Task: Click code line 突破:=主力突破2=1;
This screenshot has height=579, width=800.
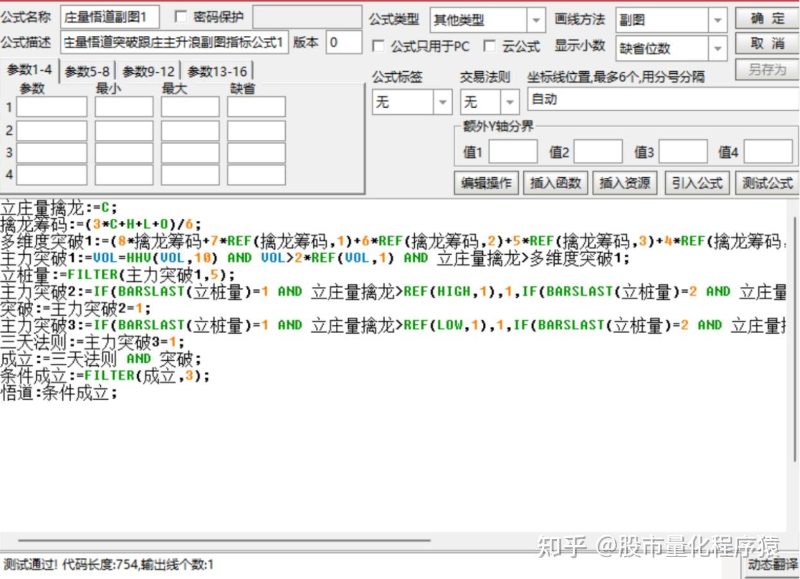Action: click(x=76, y=308)
